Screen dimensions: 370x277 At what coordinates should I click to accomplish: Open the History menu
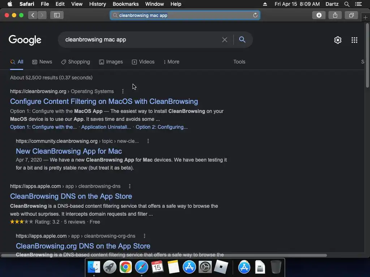click(x=98, y=4)
